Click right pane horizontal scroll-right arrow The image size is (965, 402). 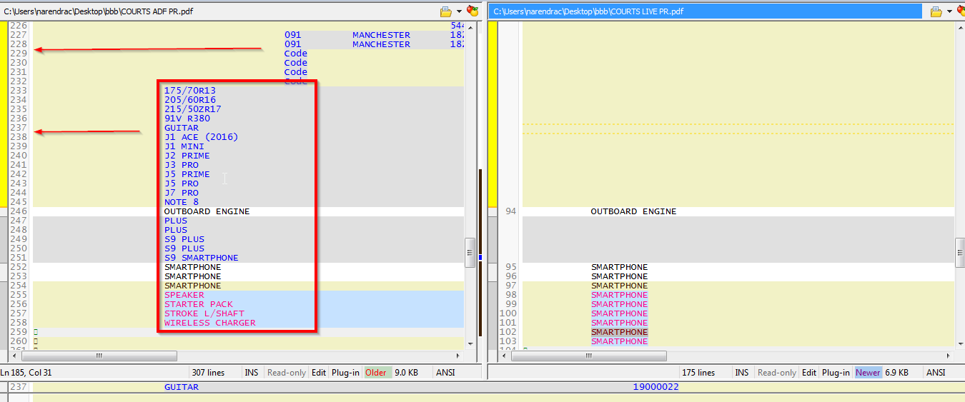pyautogui.click(x=950, y=356)
